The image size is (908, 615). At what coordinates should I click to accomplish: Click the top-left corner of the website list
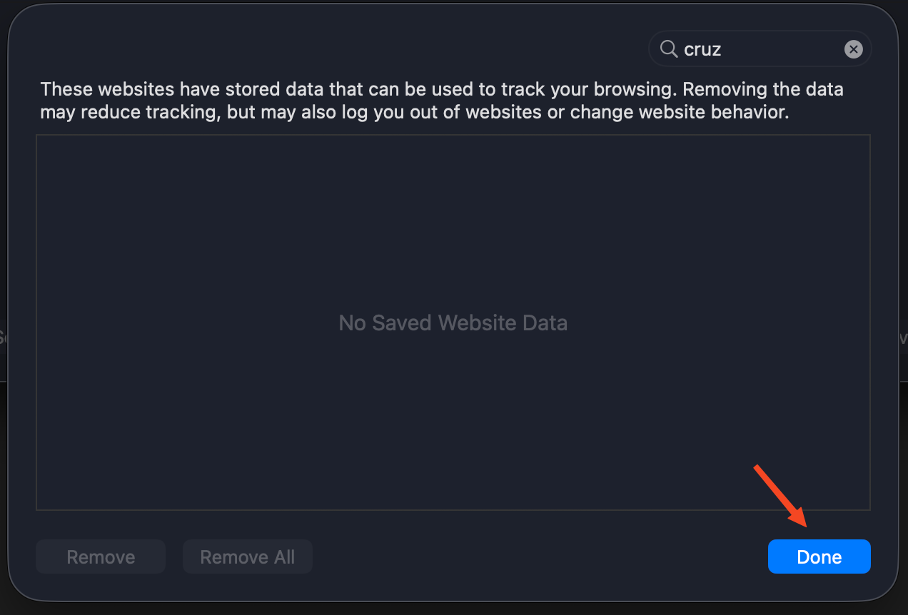tap(39, 137)
